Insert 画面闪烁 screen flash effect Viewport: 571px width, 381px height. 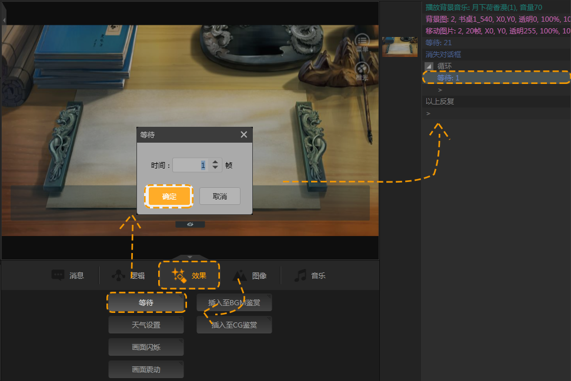[146, 347]
